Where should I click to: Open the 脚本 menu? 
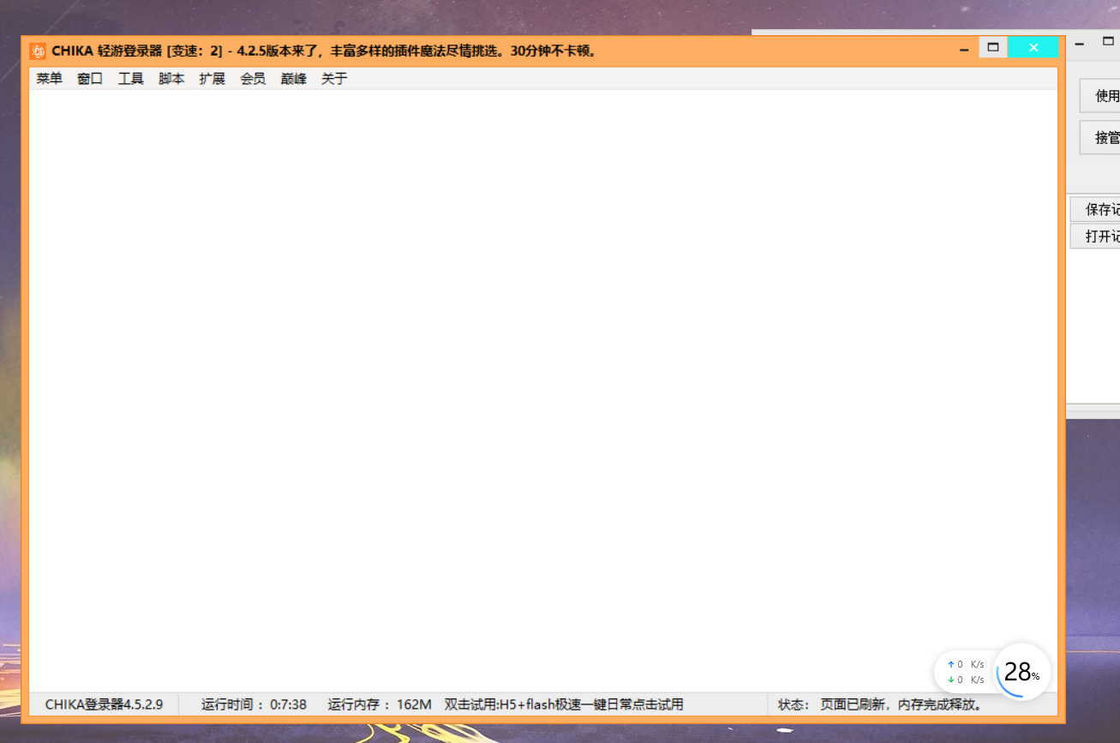click(171, 79)
